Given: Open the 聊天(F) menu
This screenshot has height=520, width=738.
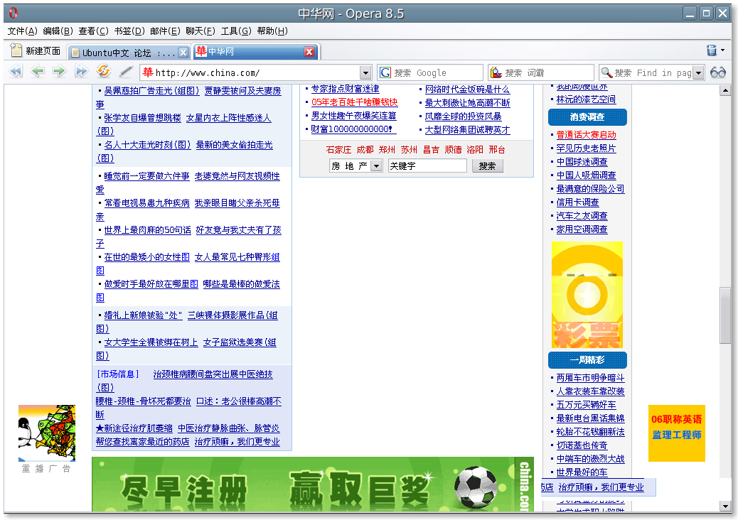Looking at the screenshot, I should 200,31.
